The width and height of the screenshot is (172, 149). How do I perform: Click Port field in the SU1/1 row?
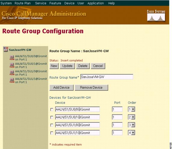117,133
